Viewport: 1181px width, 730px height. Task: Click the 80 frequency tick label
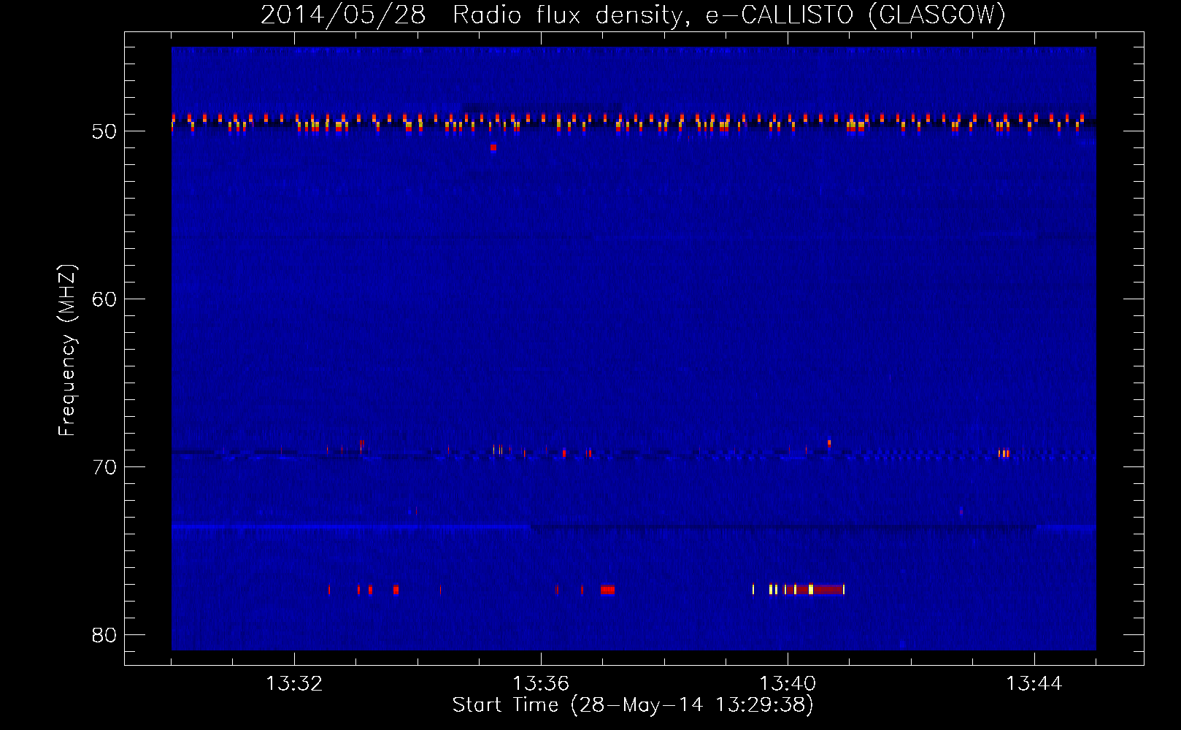pos(104,635)
